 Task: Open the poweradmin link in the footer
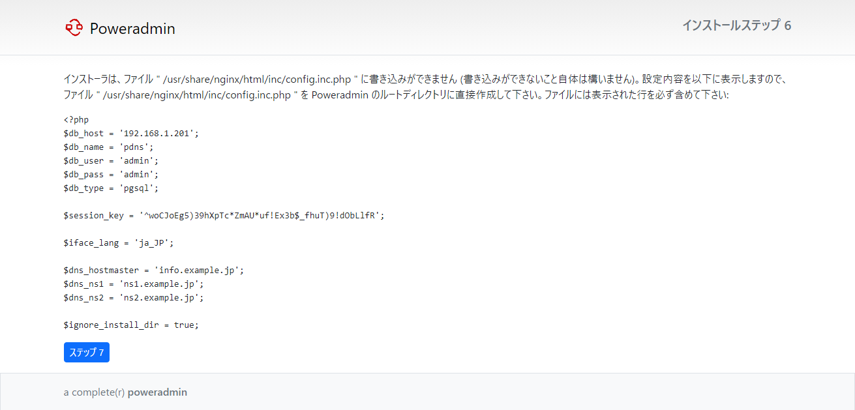pyautogui.click(x=157, y=392)
